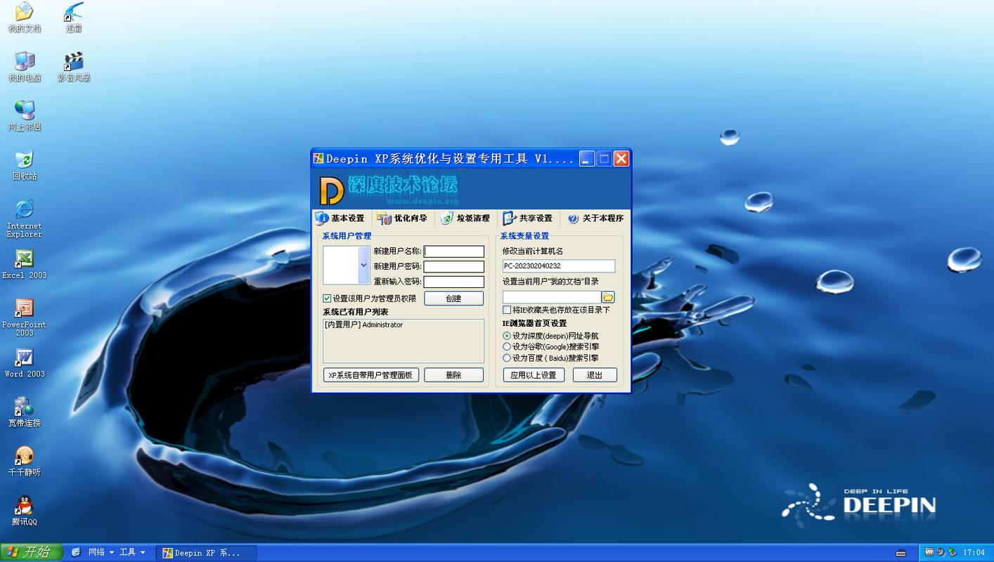994x562 pixels.
Task: Click the folder browse icon for My Documents directory
Action: [608, 297]
